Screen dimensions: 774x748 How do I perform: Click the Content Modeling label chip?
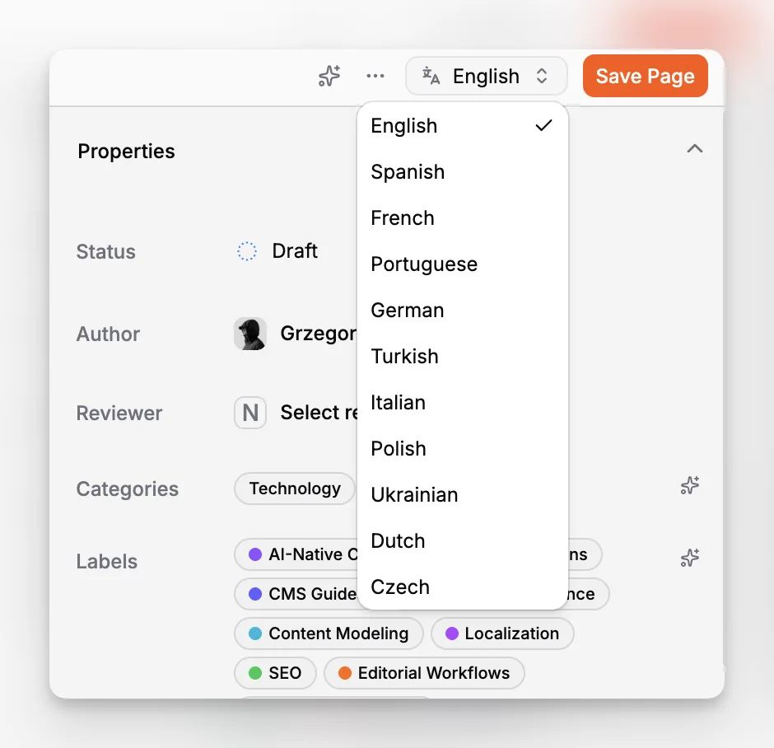(x=329, y=633)
